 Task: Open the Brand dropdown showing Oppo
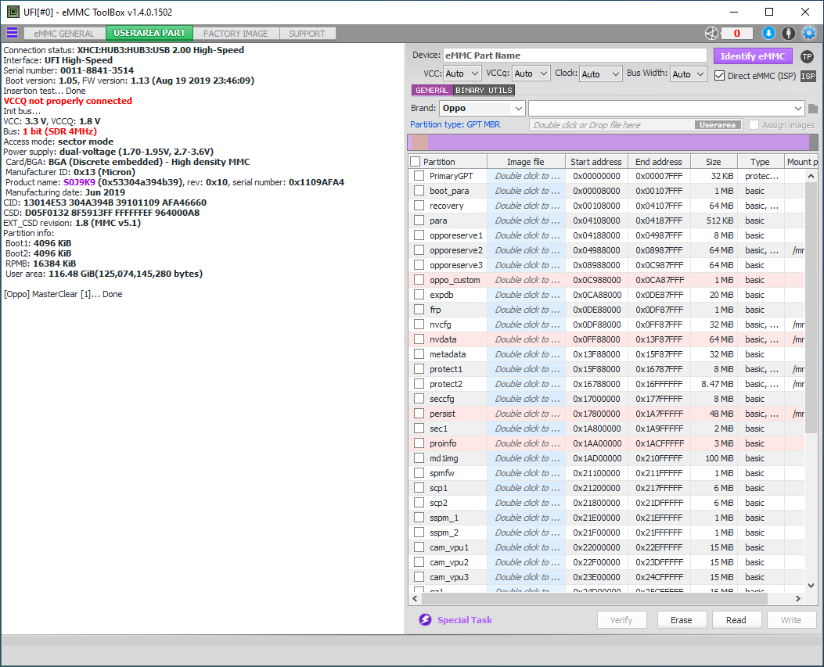pos(482,109)
